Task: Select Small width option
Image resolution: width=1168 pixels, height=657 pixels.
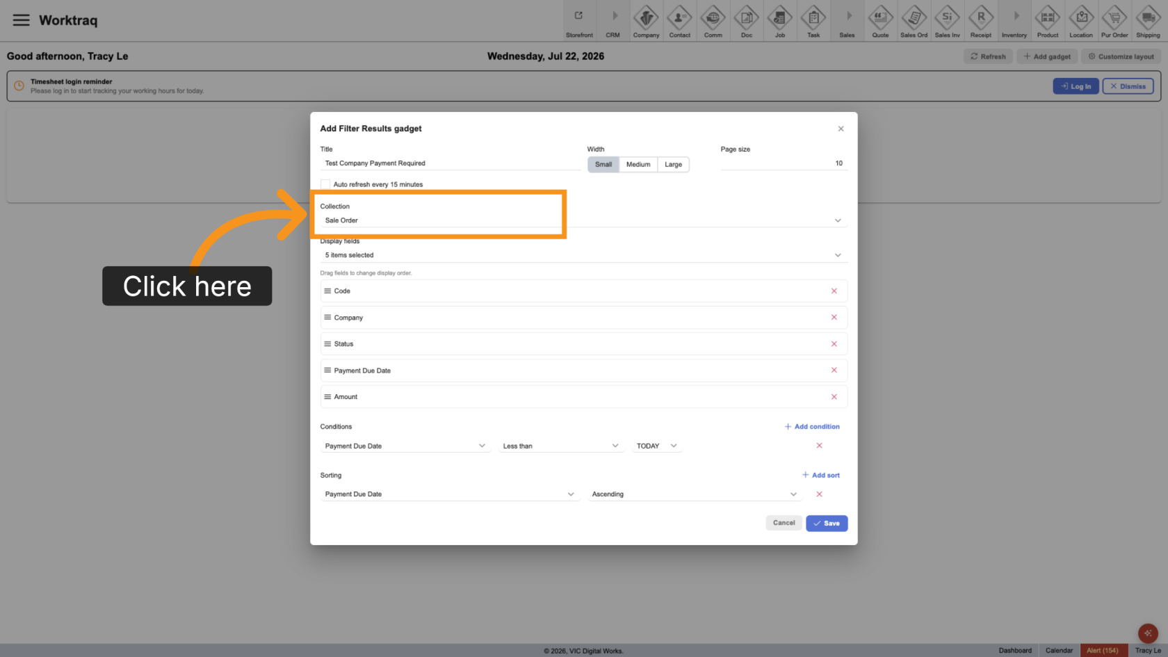Action: [x=603, y=165]
